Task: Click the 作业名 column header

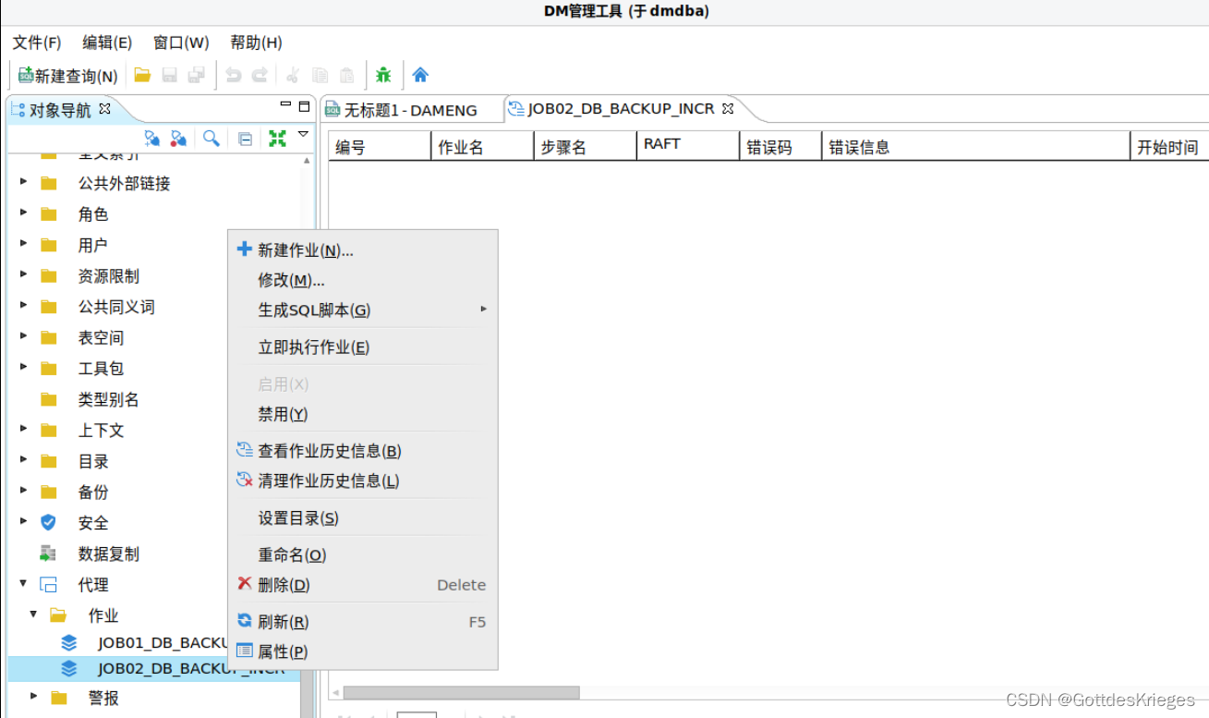Action: [482, 146]
